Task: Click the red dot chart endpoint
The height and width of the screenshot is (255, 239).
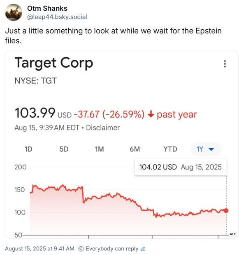Action: click(226, 210)
